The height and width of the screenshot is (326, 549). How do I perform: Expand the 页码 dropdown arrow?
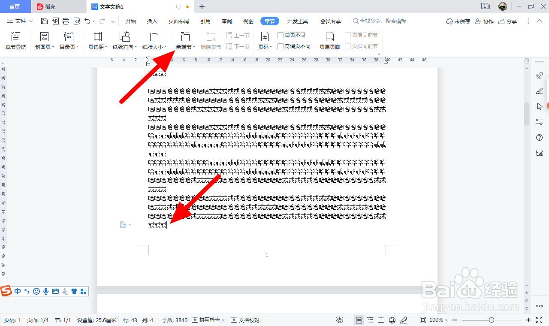[x=271, y=47]
